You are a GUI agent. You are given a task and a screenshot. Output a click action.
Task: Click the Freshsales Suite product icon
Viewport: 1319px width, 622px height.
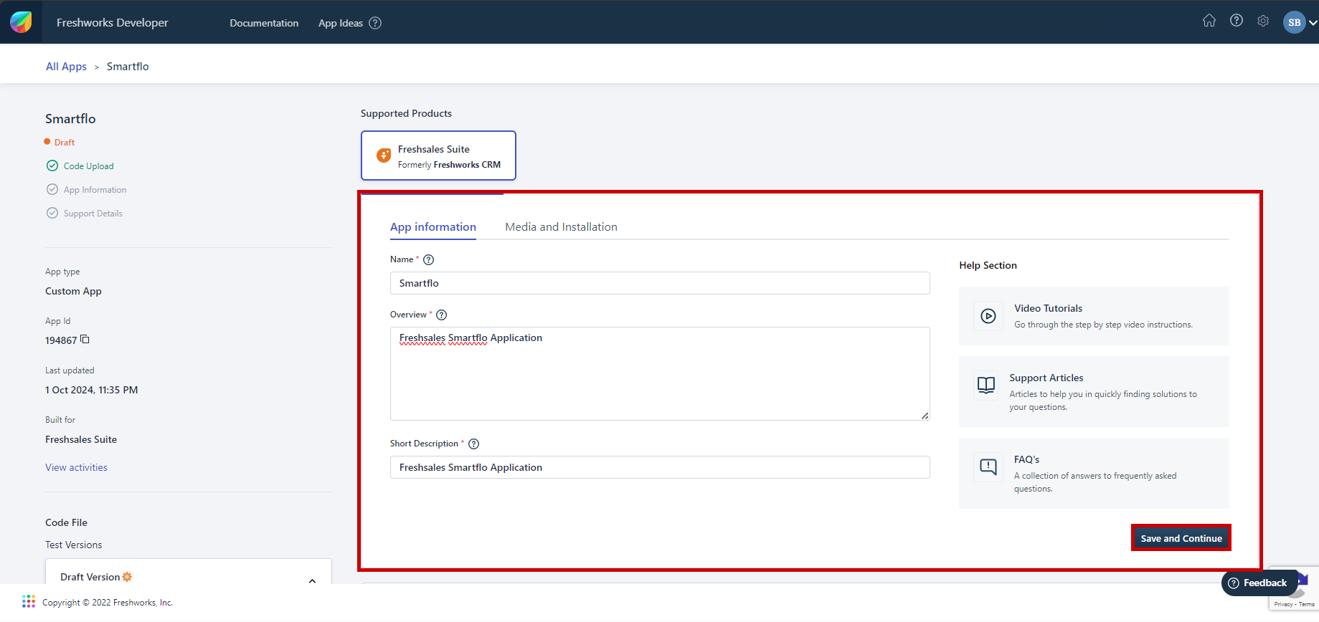(x=384, y=155)
